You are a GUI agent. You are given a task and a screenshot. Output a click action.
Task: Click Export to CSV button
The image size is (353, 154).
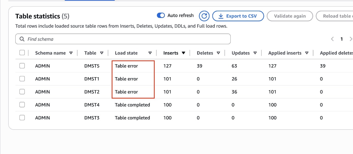[x=238, y=16]
